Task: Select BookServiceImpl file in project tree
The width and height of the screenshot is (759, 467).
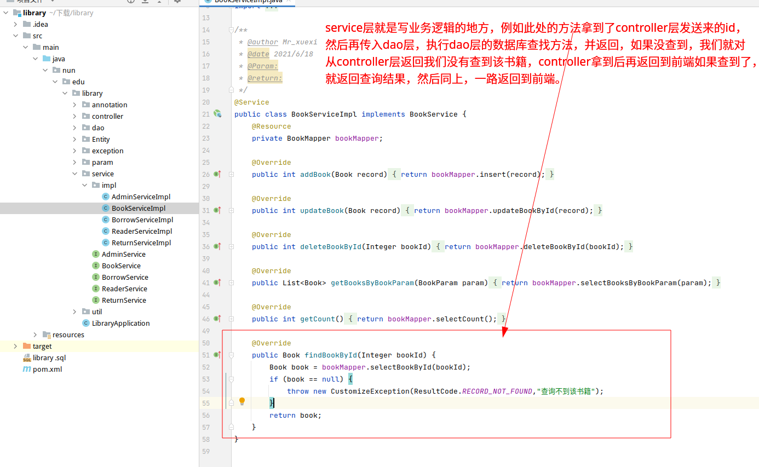Action: (99, 208)
